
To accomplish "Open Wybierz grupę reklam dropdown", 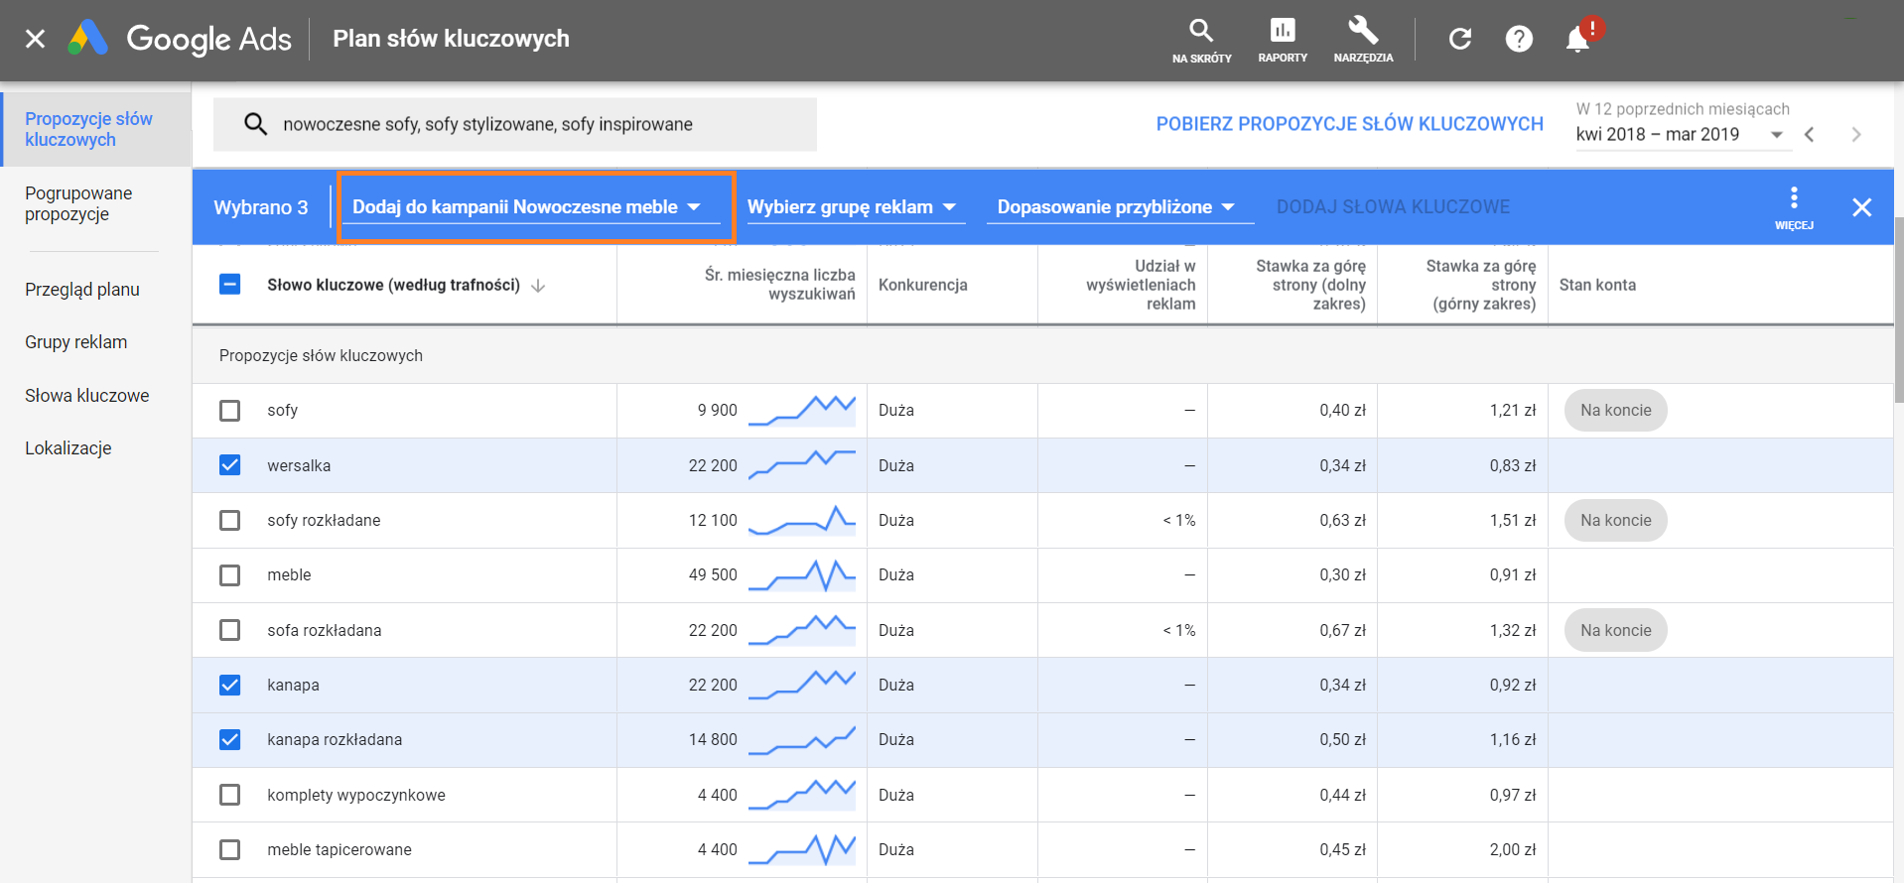I will coord(856,207).
